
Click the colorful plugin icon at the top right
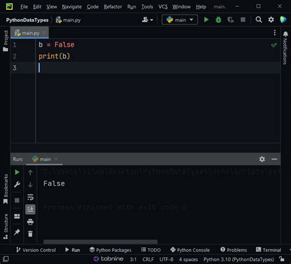284,20
